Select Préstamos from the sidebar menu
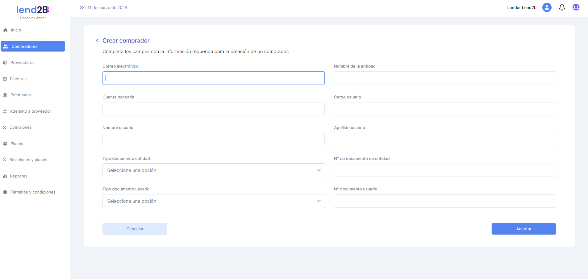Screen dimensions: 588x279 (x=20, y=95)
